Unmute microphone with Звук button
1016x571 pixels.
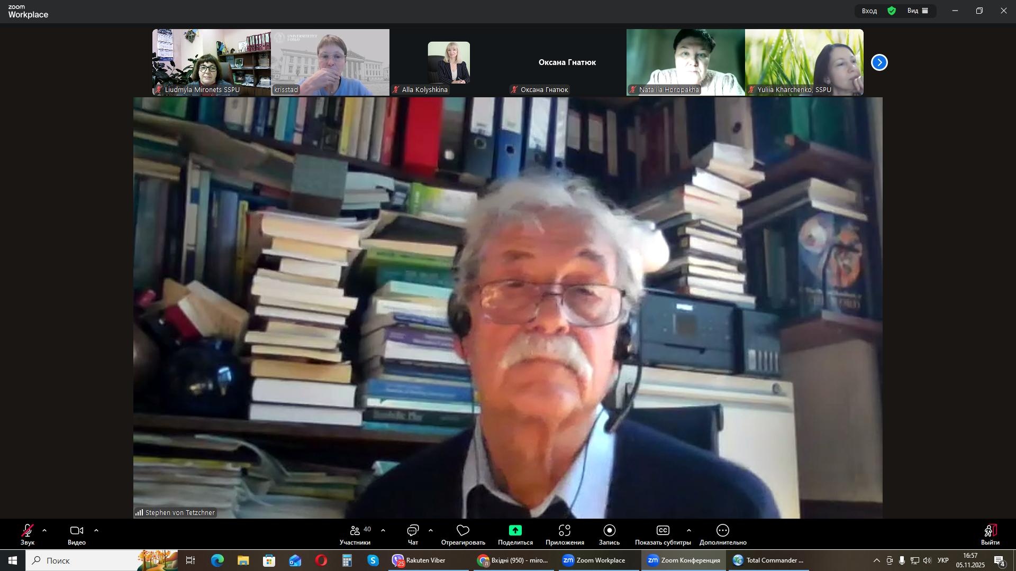tap(28, 534)
